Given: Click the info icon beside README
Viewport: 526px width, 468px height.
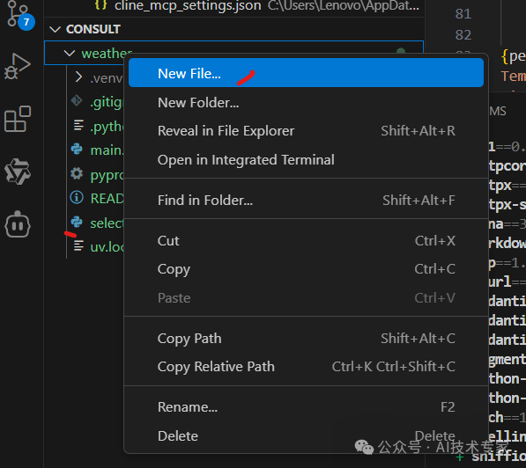Looking at the screenshot, I should [x=77, y=198].
